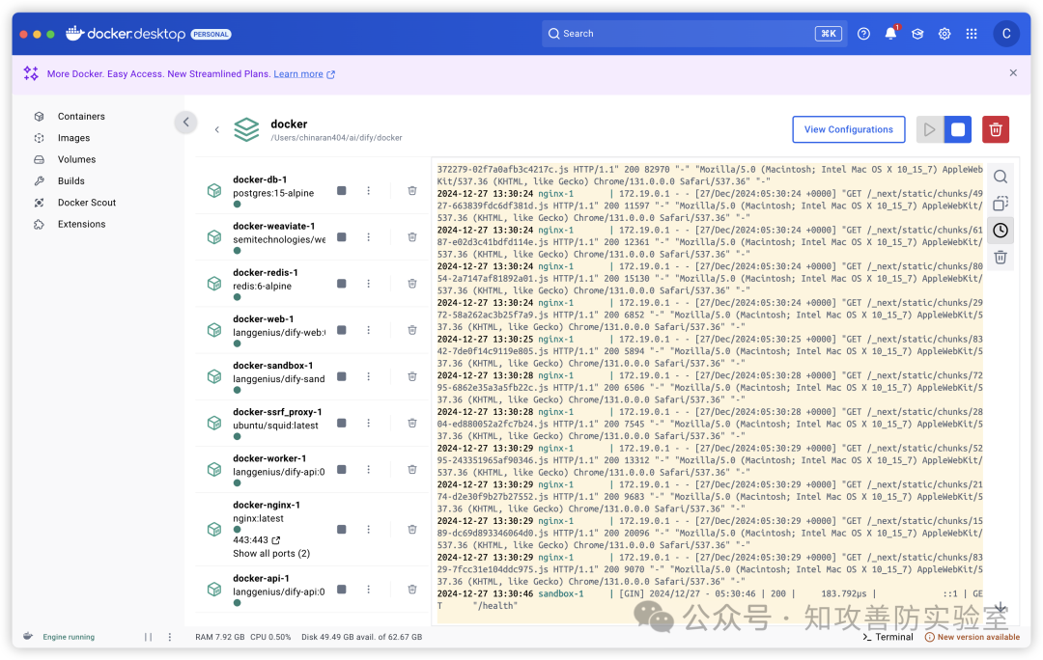This screenshot has width=1043, height=660.
Task: Open more options for docker-sandbox-1
Action: [369, 377]
